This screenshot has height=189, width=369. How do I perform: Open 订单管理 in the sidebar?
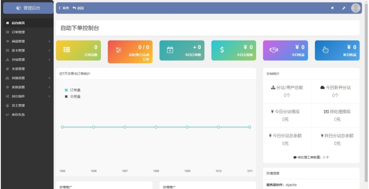[18, 32]
